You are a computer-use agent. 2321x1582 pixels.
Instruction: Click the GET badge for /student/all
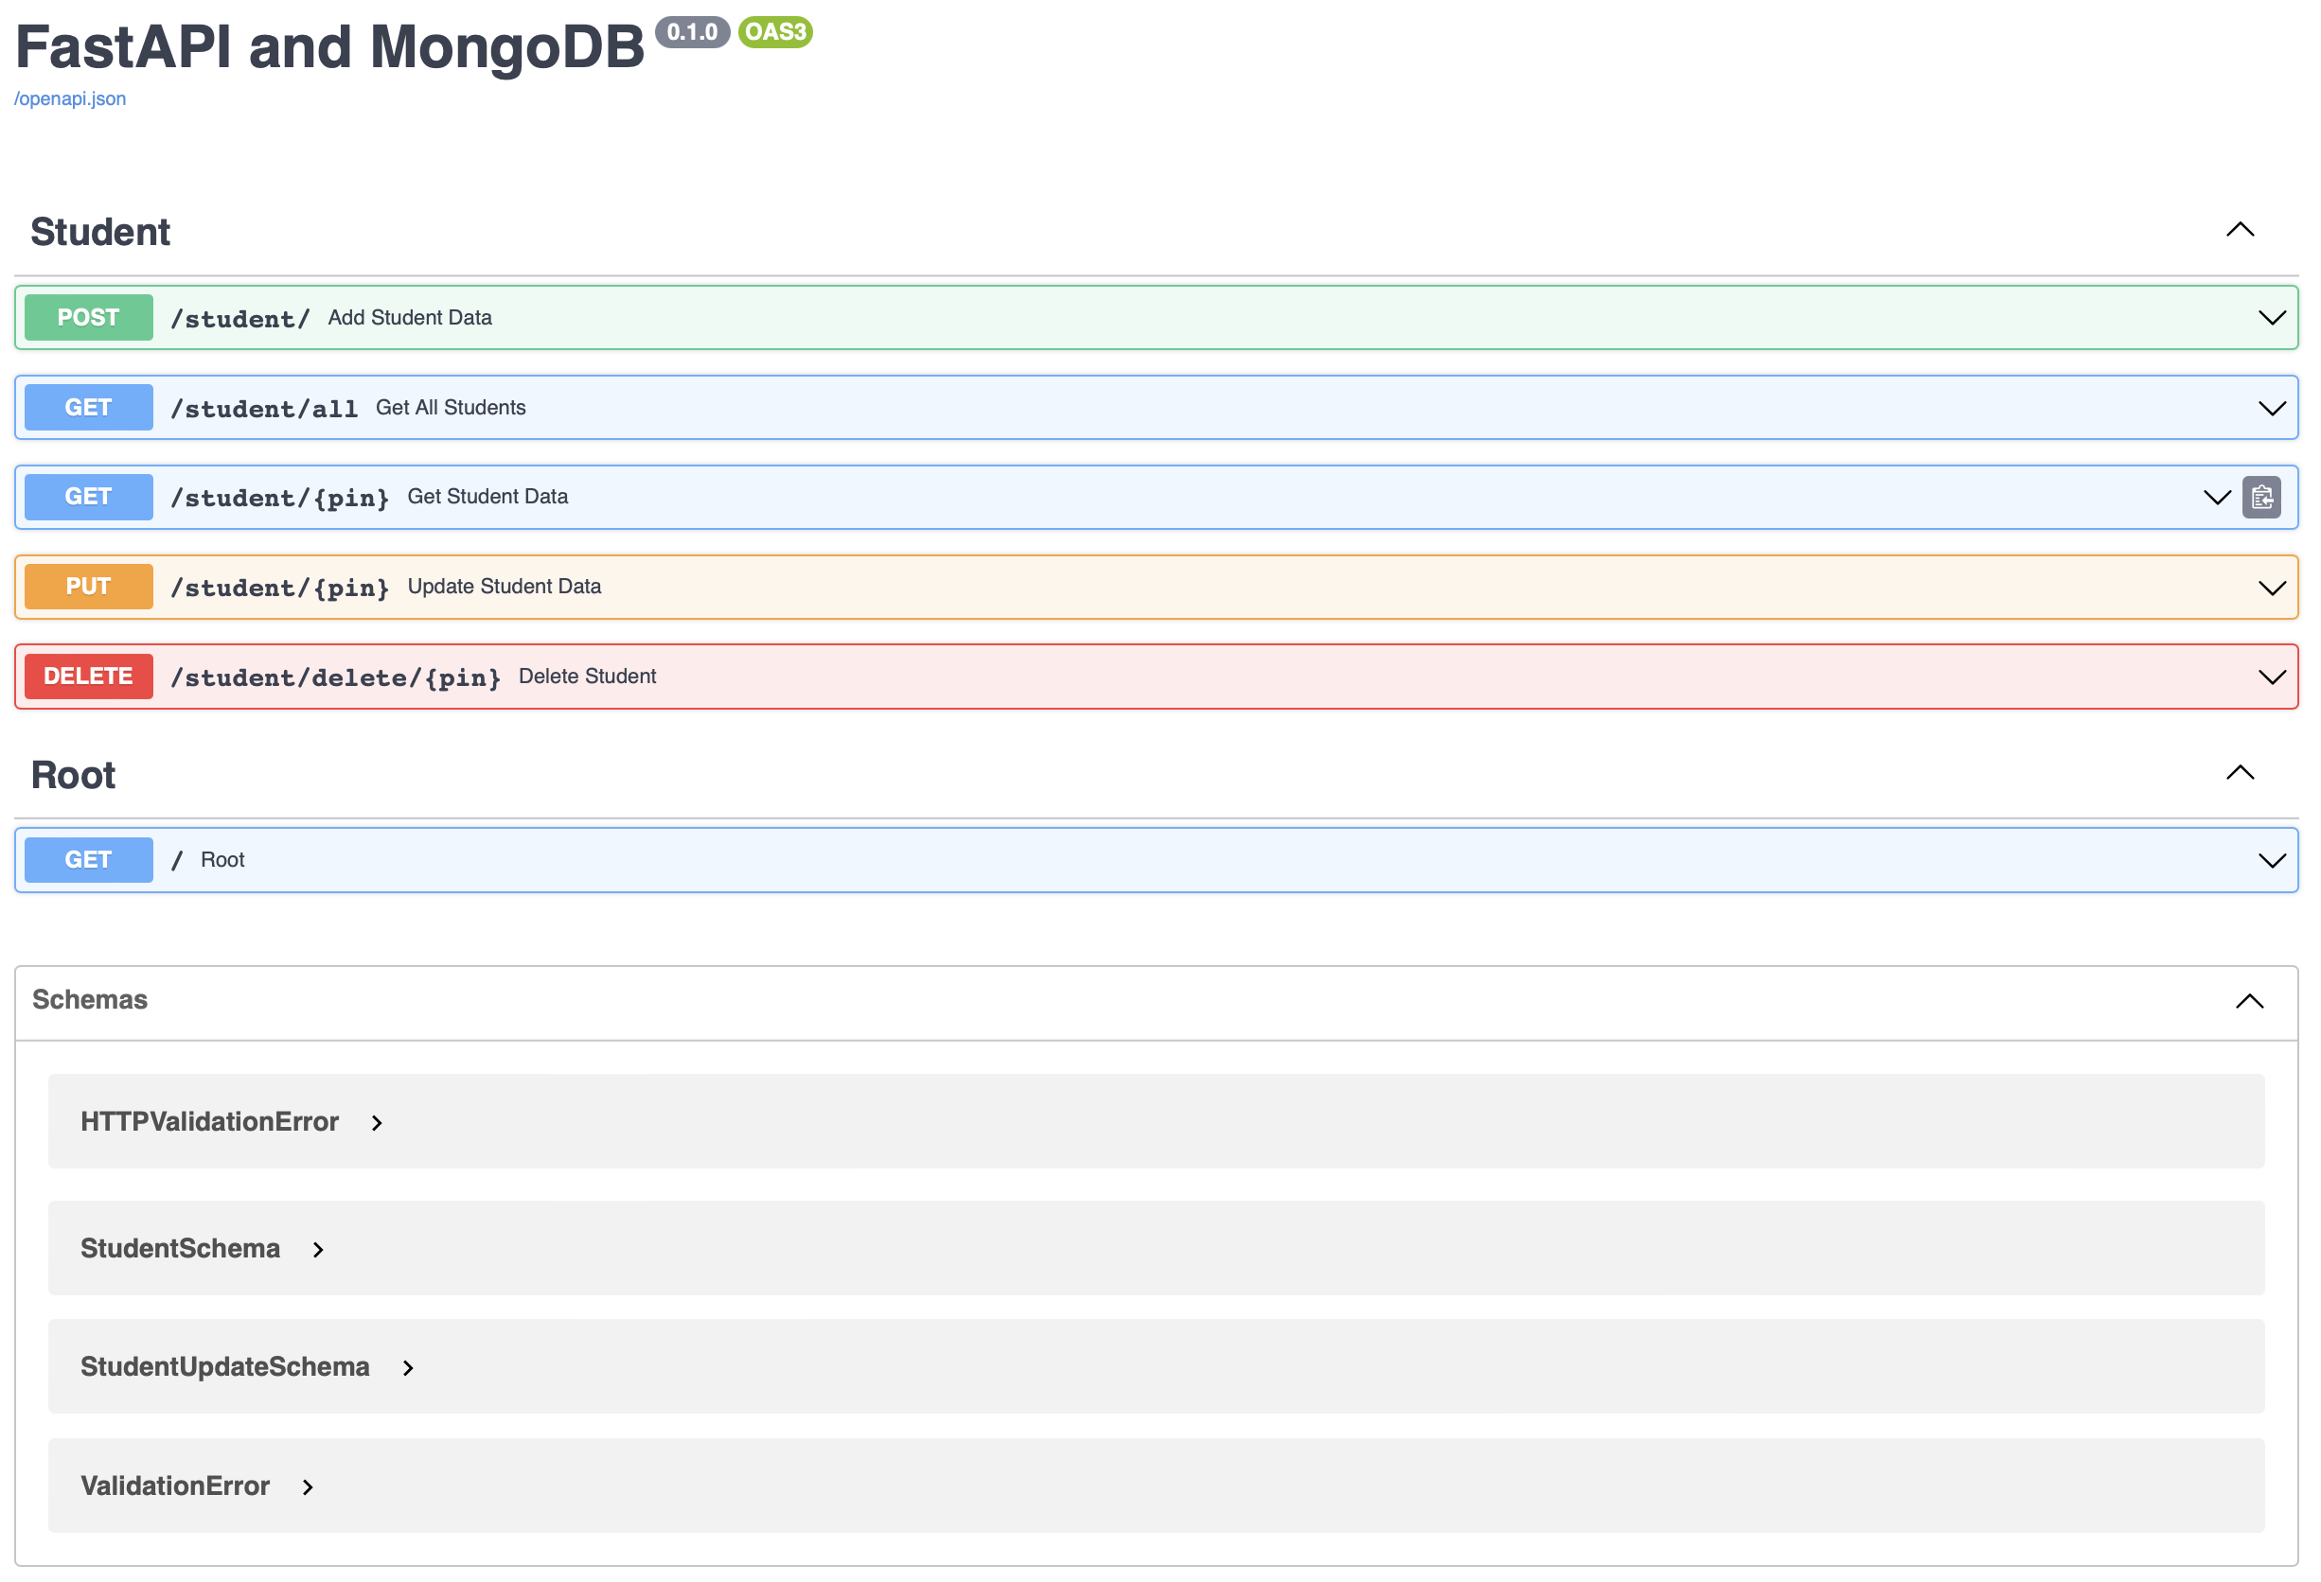click(x=89, y=407)
